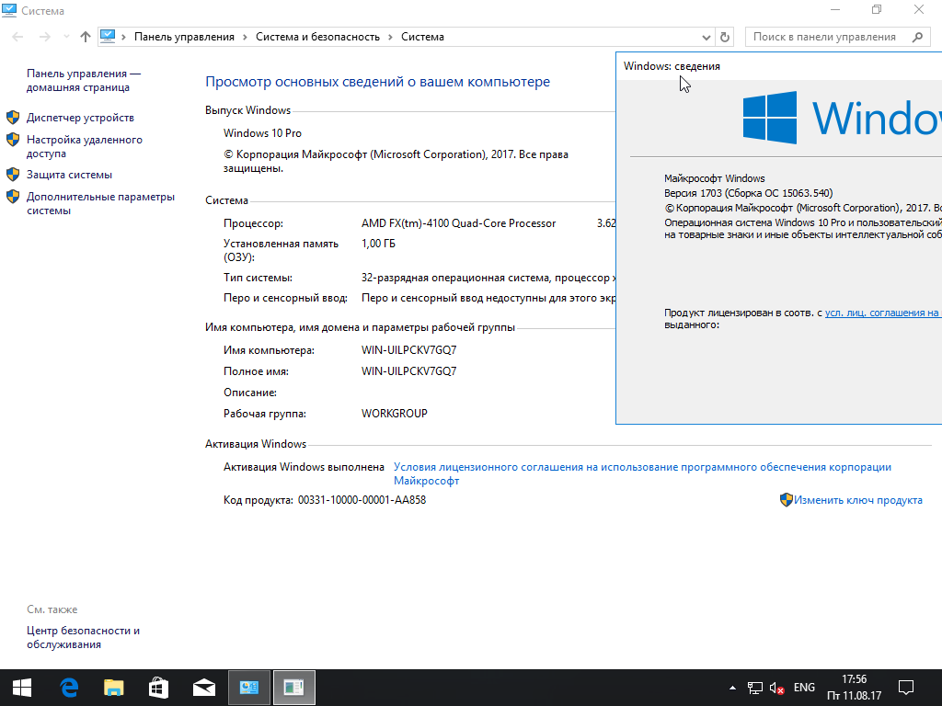The height and width of the screenshot is (706, 942).
Task: Click the shield icon beside Защита системы
Action: 13,174
